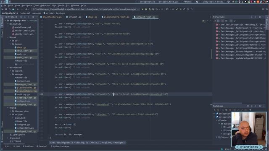
Task: Click Git rollback undo icon
Action: coord(192,9)
